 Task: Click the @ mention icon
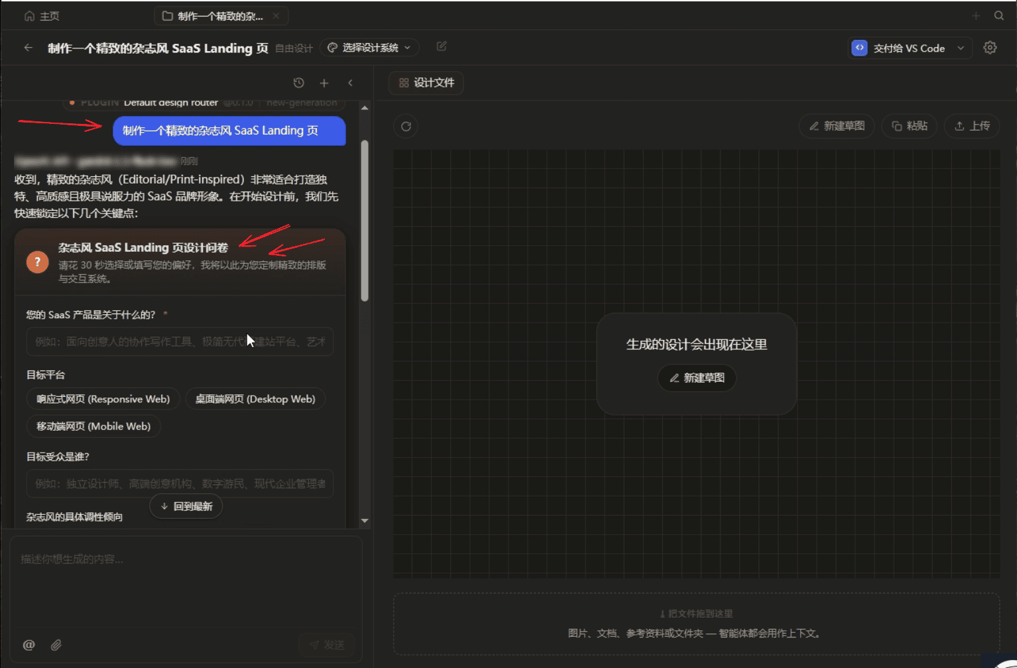29,645
